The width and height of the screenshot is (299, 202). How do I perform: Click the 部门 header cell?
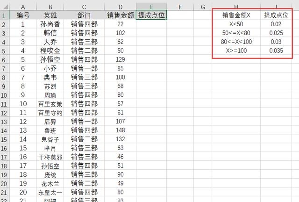(84, 15)
